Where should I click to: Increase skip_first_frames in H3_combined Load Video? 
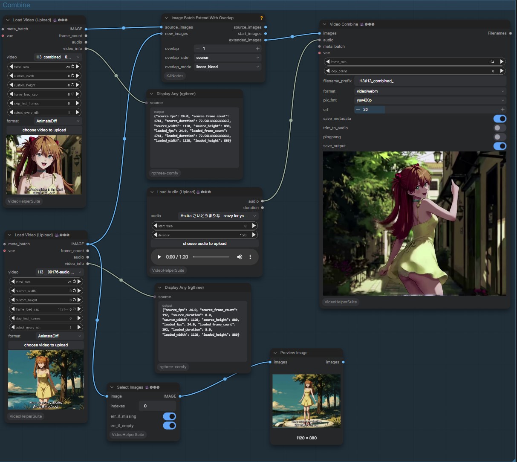click(78, 103)
